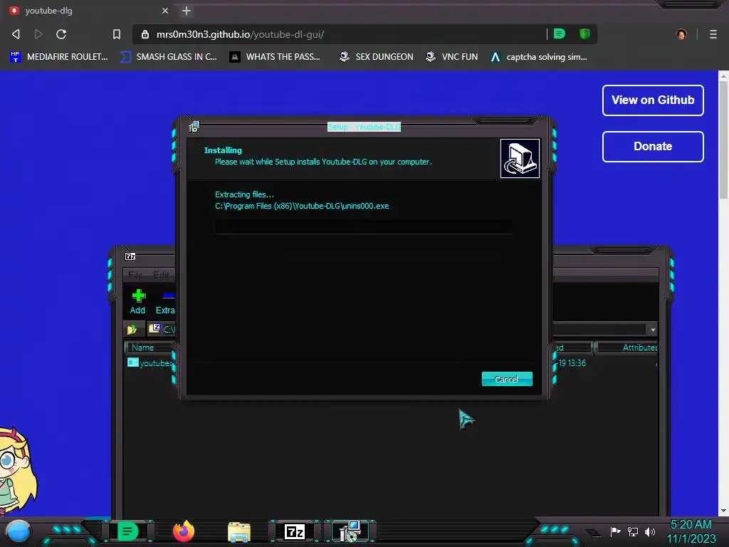Open the browser profile avatar
The image size is (729, 547).
coord(681,34)
